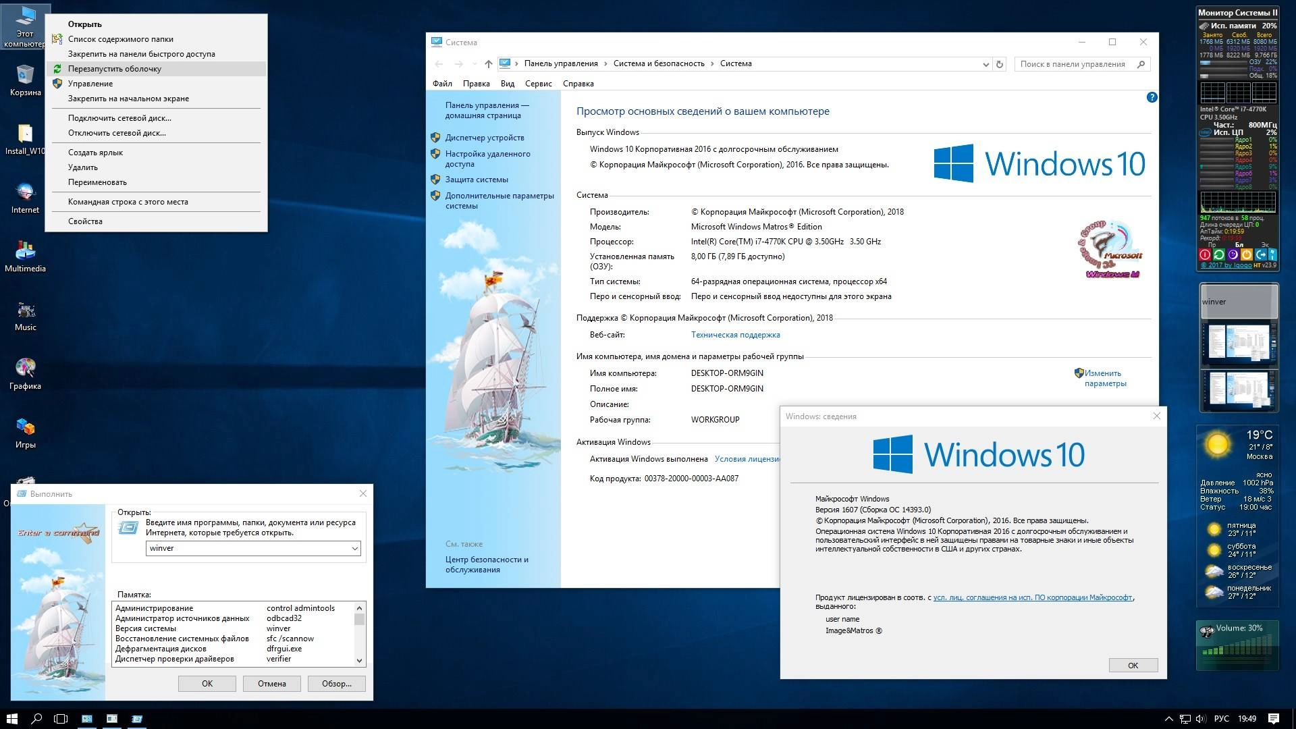The image size is (1296, 729).
Task: Open the Вид menu in System window
Action: click(x=508, y=84)
